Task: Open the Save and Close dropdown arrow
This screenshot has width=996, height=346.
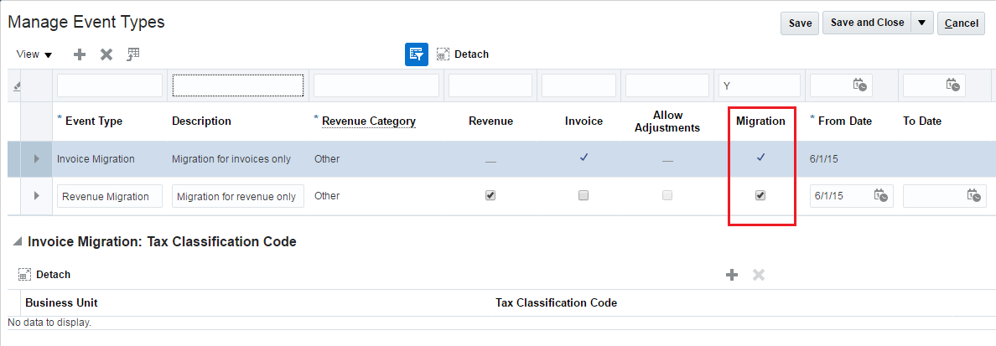Action: [922, 23]
